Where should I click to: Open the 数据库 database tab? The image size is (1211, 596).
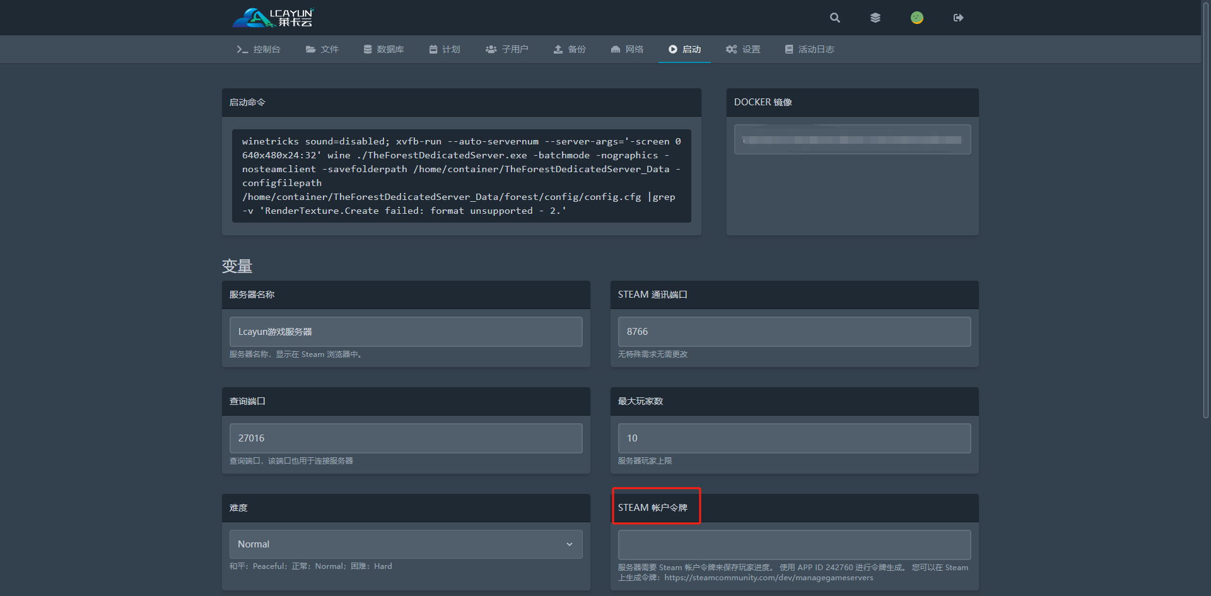(383, 49)
